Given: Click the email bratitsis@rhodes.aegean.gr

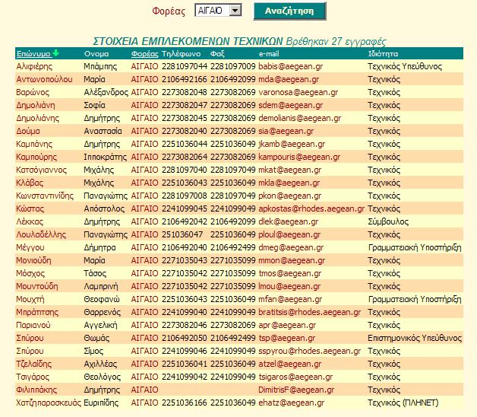Looking at the screenshot, I should point(310,313).
